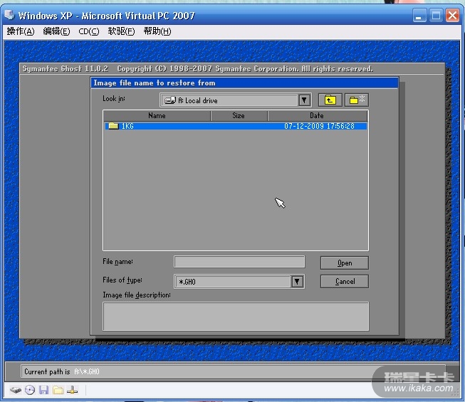Select the 1KG folder icon
465x402 pixels.
point(113,126)
